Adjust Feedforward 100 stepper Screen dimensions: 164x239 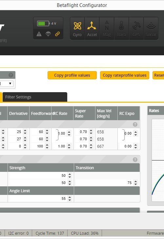pyautogui.click(x=47, y=146)
